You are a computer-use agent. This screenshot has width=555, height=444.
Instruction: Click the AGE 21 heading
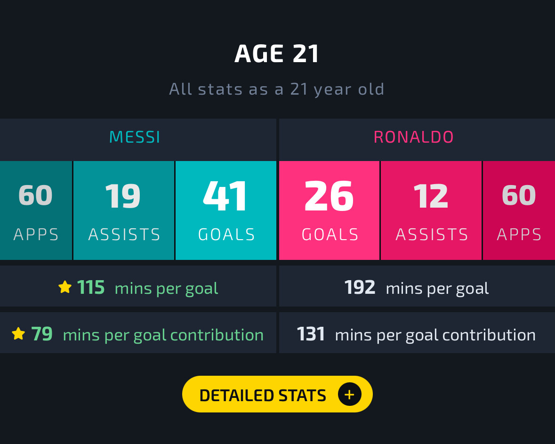pyautogui.click(x=277, y=54)
